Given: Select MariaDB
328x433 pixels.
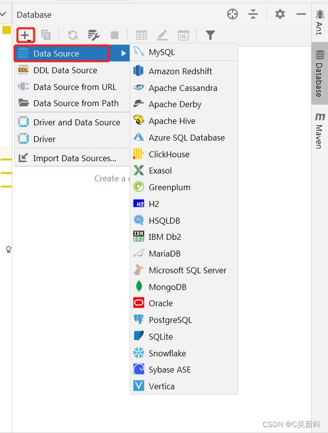Looking at the screenshot, I should coord(184,254).
